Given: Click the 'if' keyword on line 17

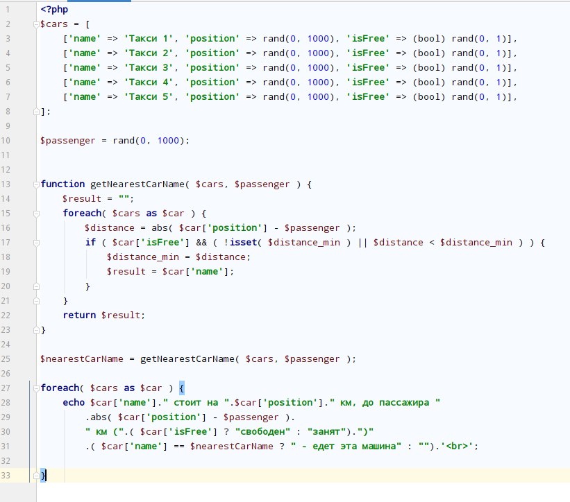Looking at the screenshot, I should point(90,242).
